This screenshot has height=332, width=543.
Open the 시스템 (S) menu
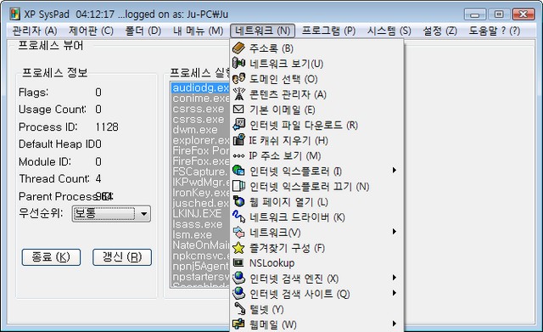click(389, 31)
